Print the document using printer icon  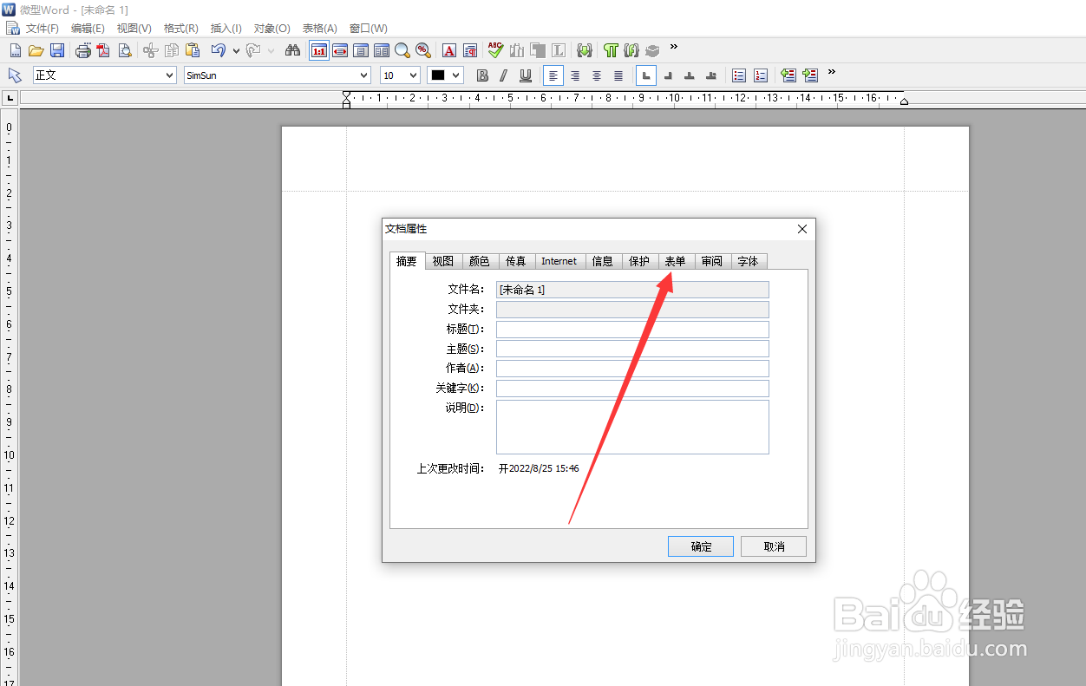click(x=83, y=50)
